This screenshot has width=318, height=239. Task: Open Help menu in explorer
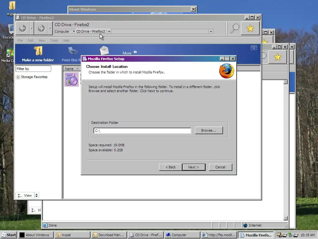pos(66,40)
